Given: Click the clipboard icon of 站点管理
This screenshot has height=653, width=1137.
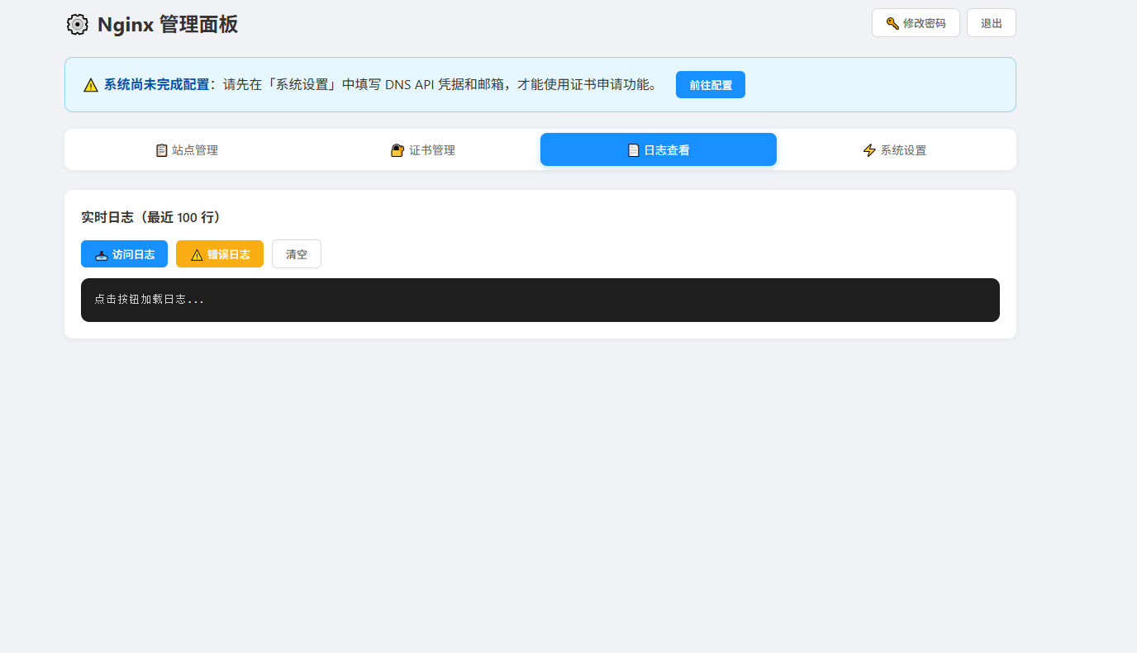Looking at the screenshot, I should click(x=162, y=150).
